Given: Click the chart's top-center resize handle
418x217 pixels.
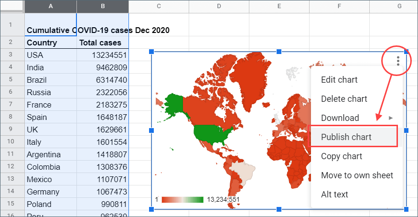Looking at the screenshot, I should click(x=279, y=52).
